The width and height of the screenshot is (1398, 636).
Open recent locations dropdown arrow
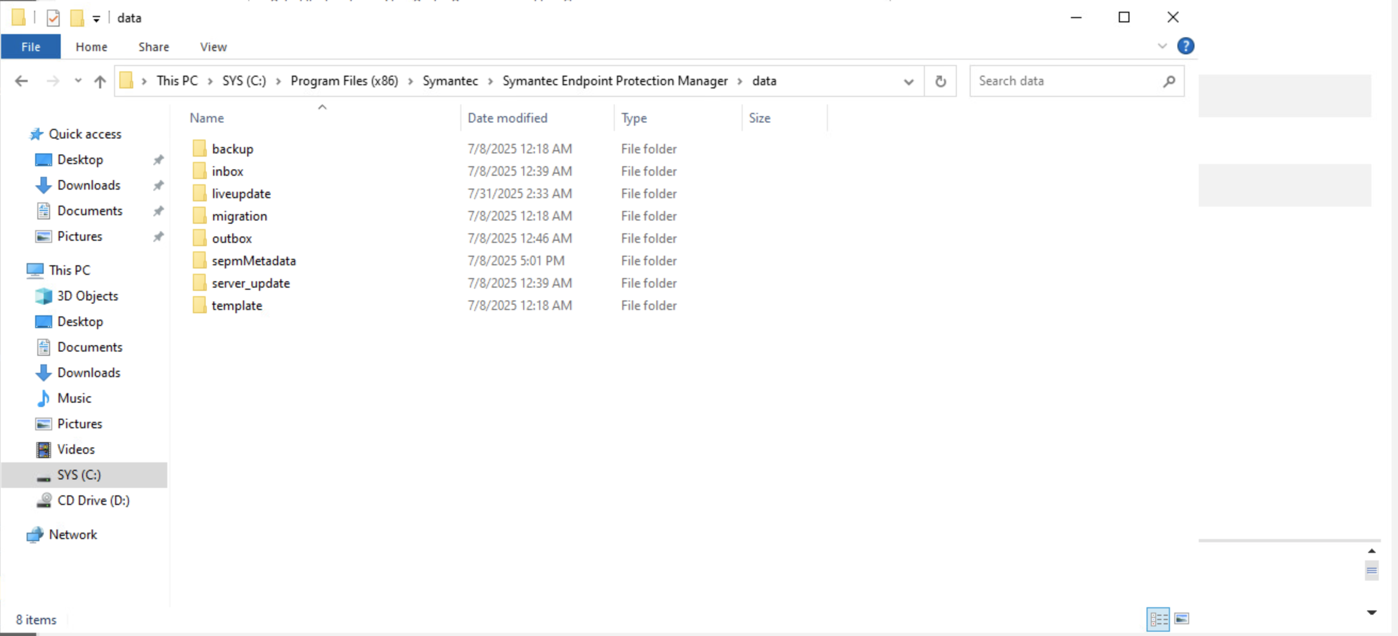click(78, 81)
